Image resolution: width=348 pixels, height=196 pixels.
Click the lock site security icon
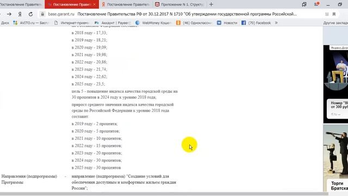click(42, 14)
